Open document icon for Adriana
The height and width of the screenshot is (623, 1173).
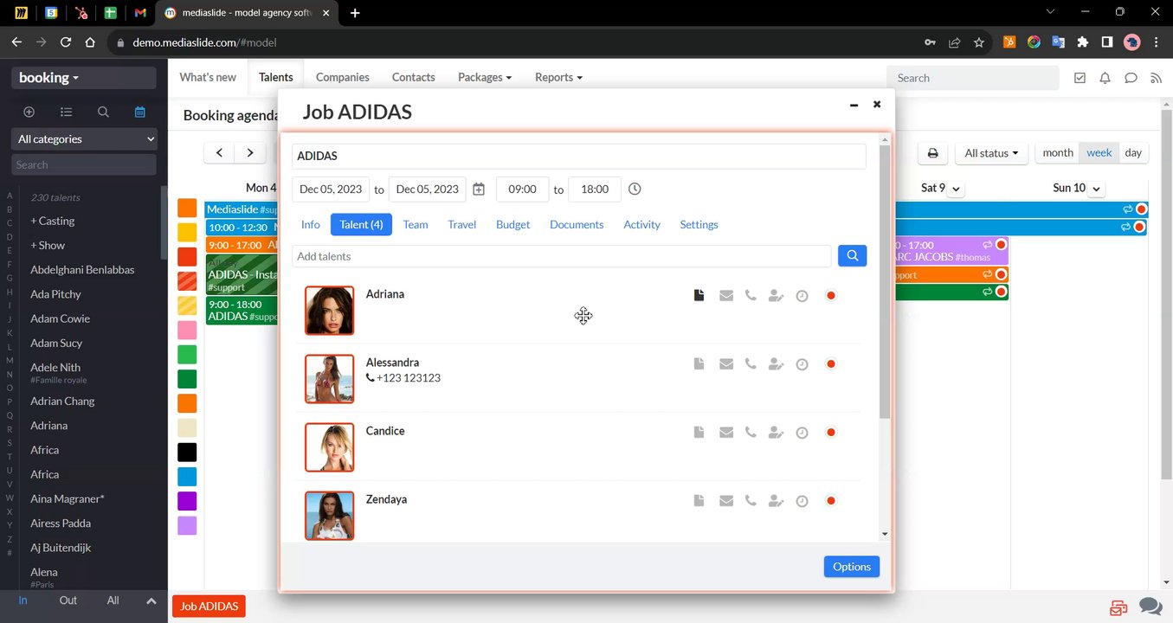[x=699, y=296]
